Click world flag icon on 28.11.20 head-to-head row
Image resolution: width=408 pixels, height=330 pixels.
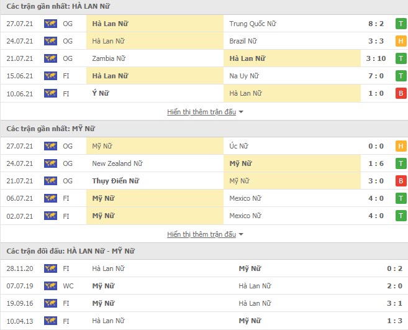[x=50, y=268]
